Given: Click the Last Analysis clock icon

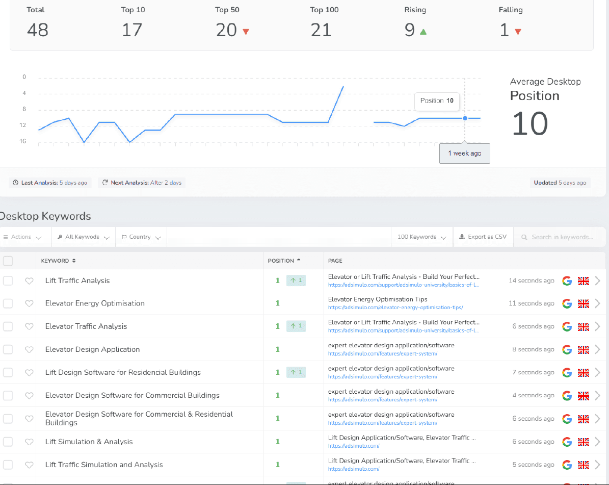Looking at the screenshot, I should tap(15, 183).
